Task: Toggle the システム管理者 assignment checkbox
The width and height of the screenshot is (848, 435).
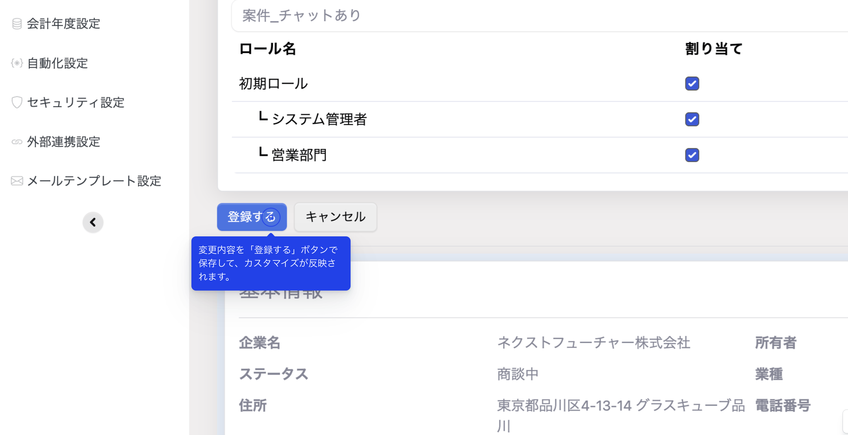Action: coord(692,119)
